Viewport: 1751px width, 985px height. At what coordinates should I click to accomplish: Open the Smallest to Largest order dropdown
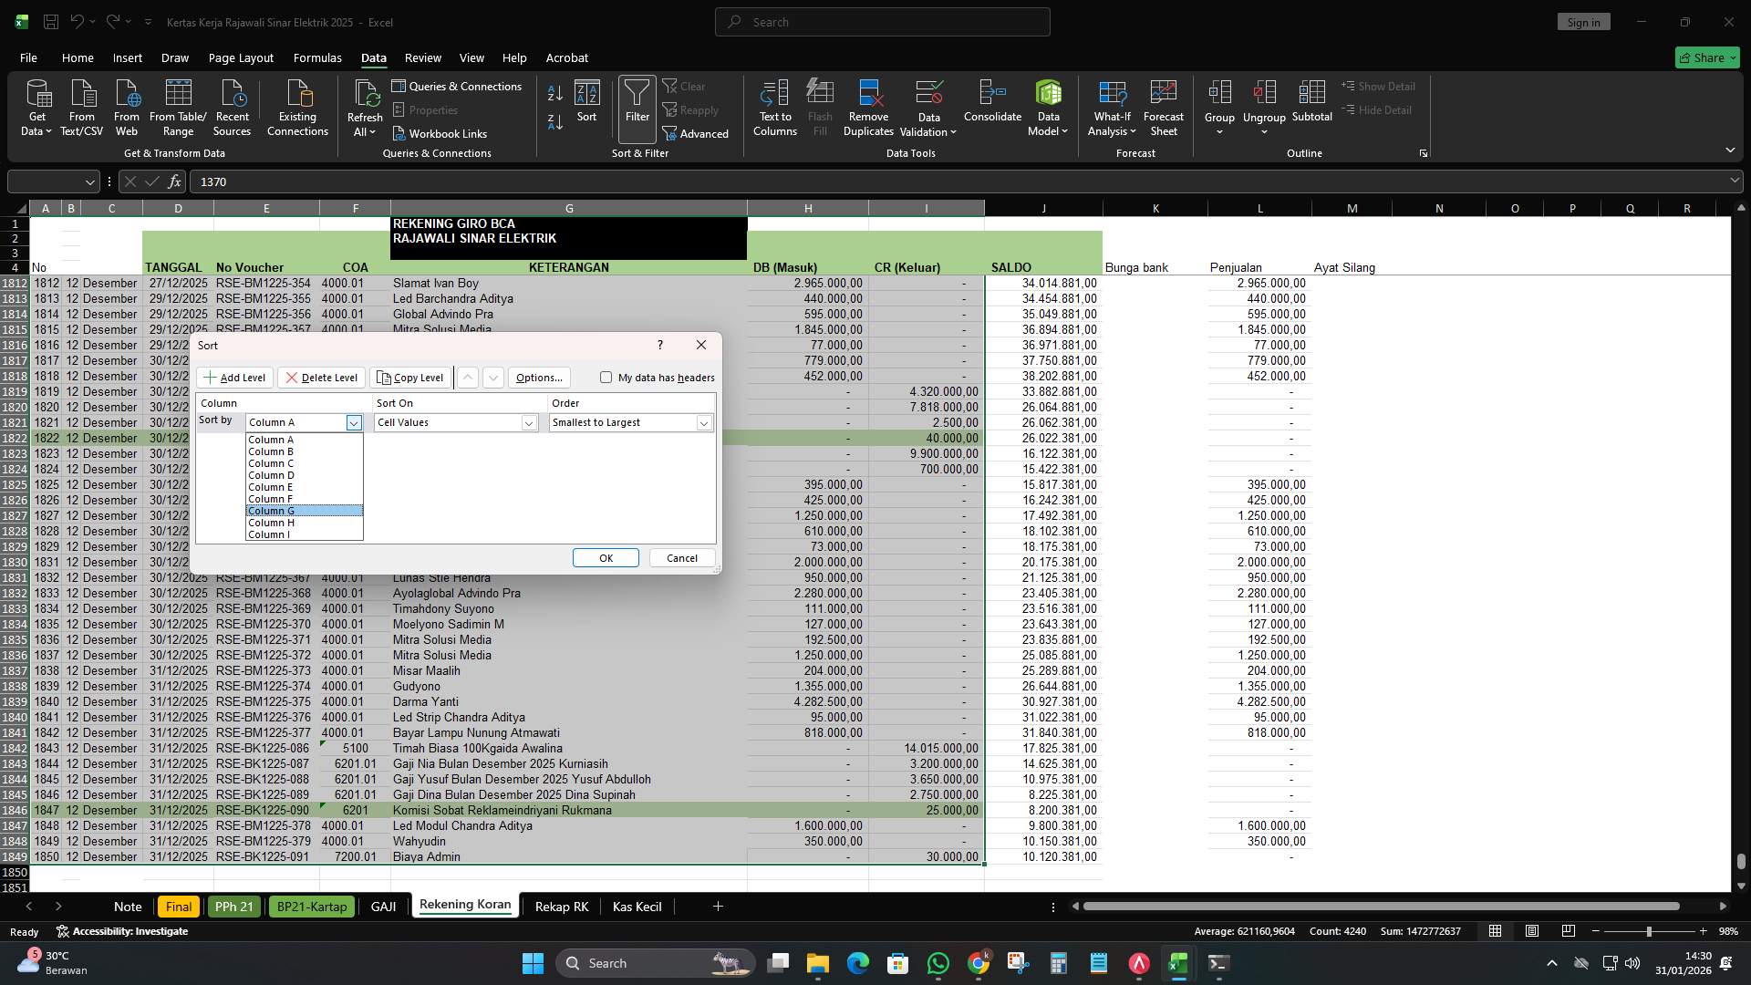click(x=703, y=422)
